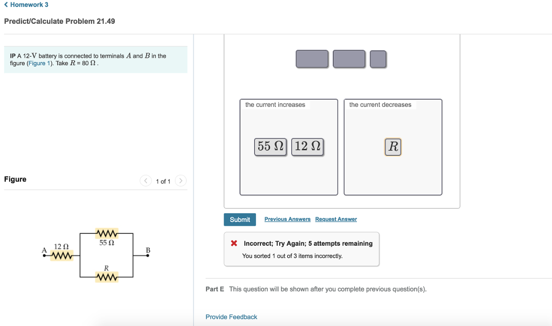Click Provide Feedback link
Screen dimensions: 552x326
click(231, 317)
